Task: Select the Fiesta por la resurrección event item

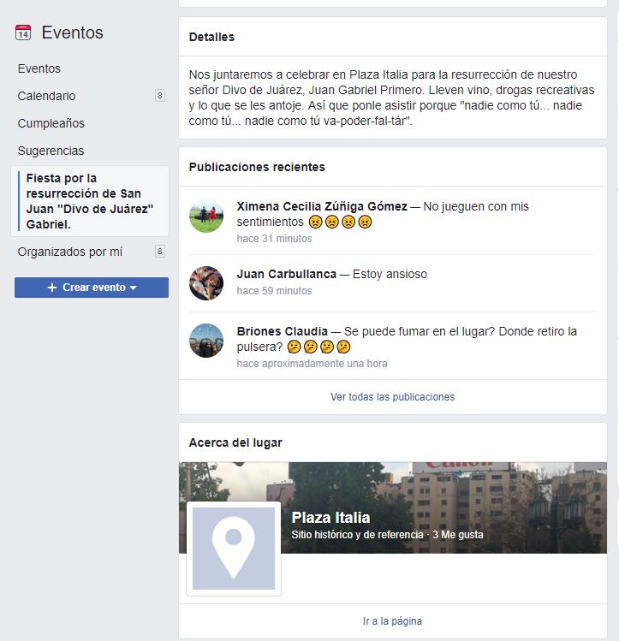Action: pyautogui.click(x=90, y=201)
